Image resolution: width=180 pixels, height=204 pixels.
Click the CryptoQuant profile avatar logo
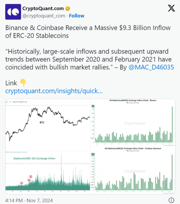click(13, 12)
